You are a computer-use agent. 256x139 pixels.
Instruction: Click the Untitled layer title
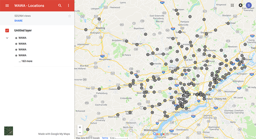23,30
